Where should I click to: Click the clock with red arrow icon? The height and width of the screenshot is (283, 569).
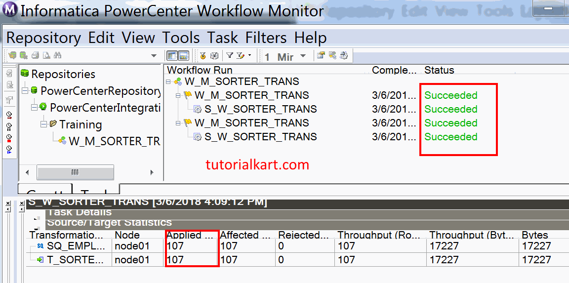tap(9, 116)
